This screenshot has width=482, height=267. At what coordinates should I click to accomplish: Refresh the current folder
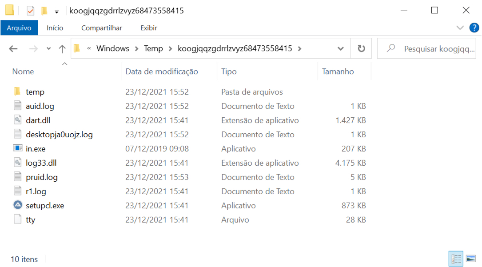pos(361,48)
